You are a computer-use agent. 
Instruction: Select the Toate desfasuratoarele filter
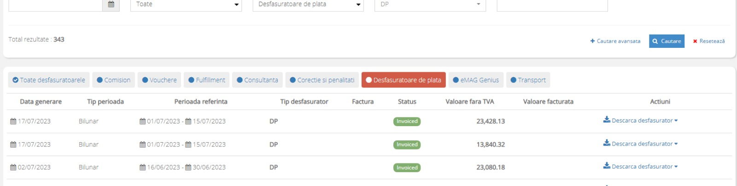click(49, 80)
